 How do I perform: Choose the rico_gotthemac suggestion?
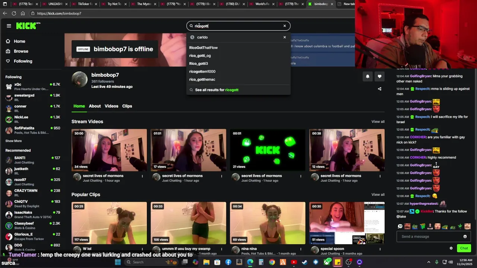(x=202, y=79)
